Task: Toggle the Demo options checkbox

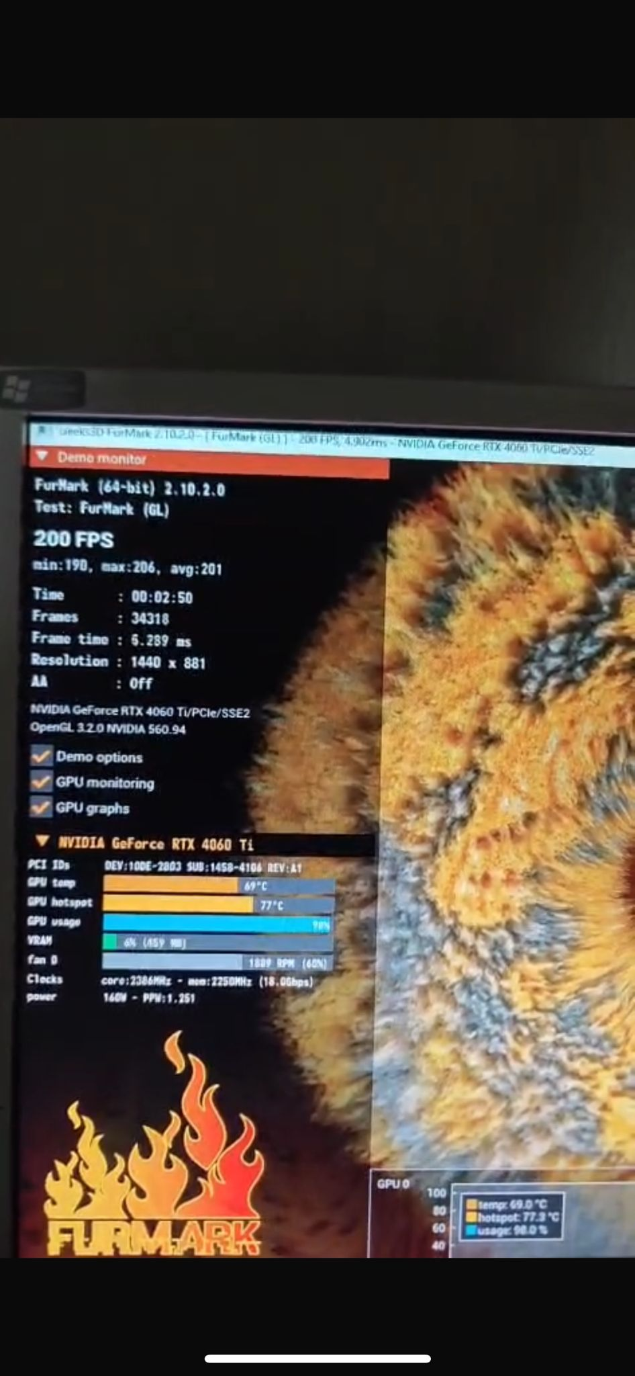Action: click(41, 756)
